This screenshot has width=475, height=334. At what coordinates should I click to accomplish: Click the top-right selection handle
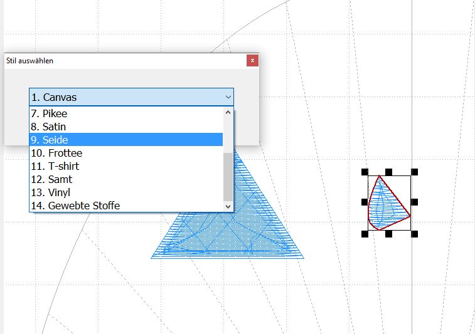(x=414, y=172)
